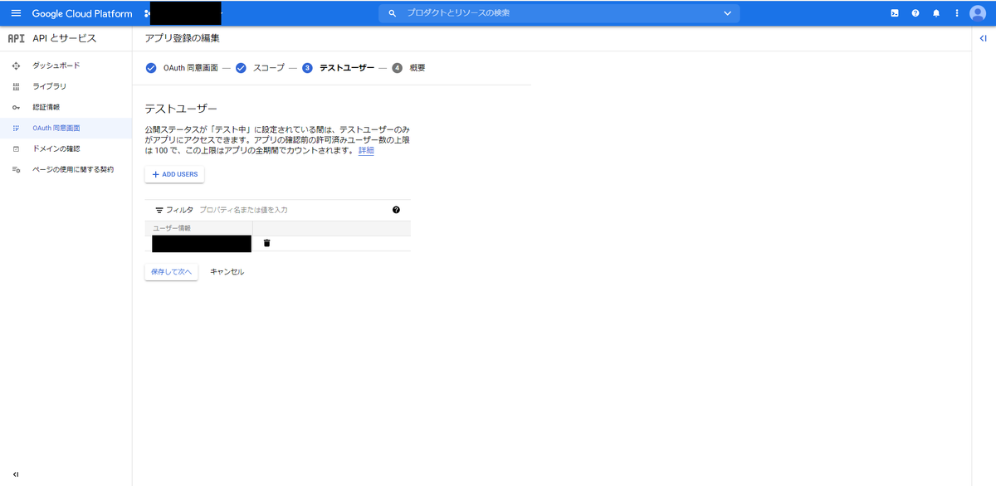Image resolution: width=996 pixels, height=486 pixels.
Task: Delete the test user with trash icon
Action: 266,243
